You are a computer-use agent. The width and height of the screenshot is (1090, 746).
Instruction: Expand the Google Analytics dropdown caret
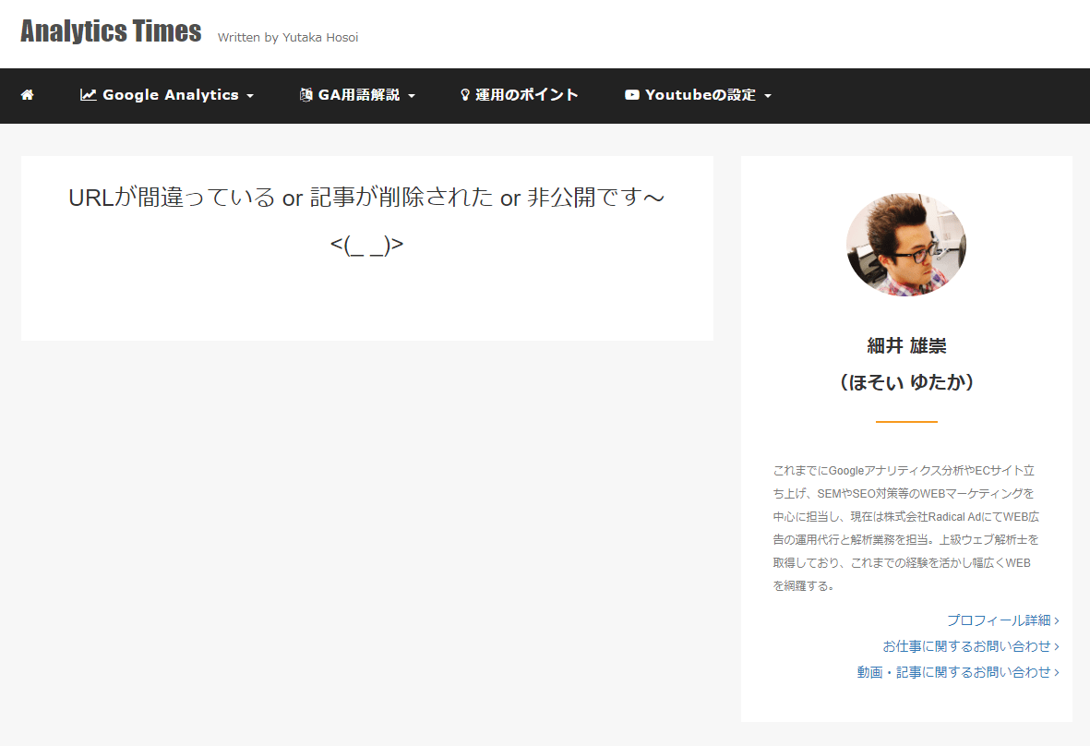coord(250,96)
